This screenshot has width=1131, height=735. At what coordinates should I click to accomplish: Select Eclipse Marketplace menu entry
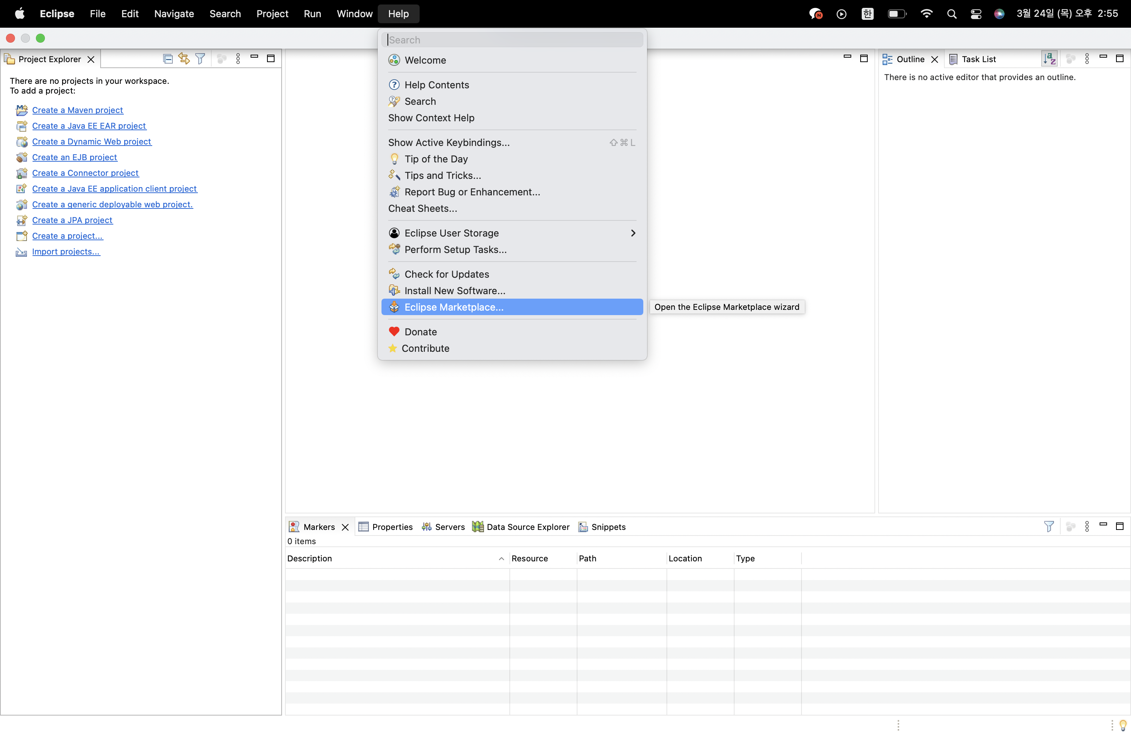pos(453,307)
